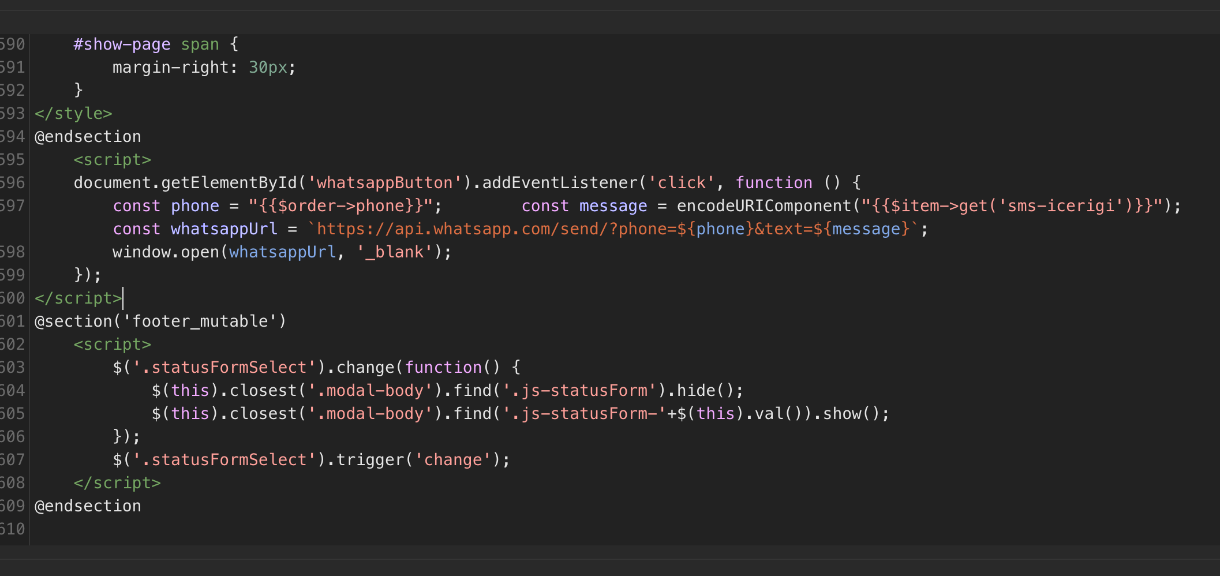1220x576 pixels.
Task: Click whatsappUrl in the const declaration
Action: pyautogui.click(x=224, y=229)
